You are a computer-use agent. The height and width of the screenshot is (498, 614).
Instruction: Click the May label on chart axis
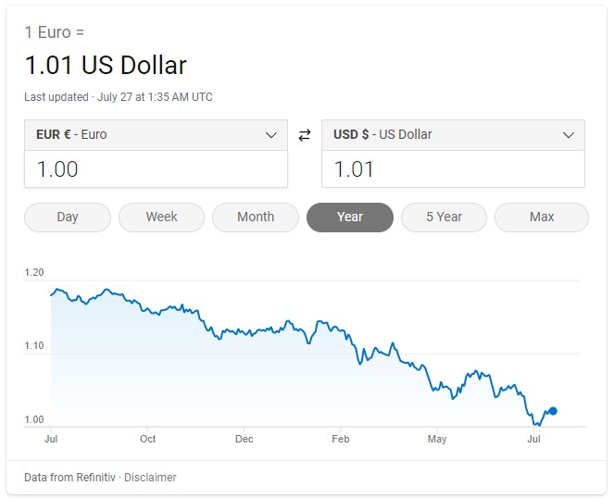click(x=437, y=439)
